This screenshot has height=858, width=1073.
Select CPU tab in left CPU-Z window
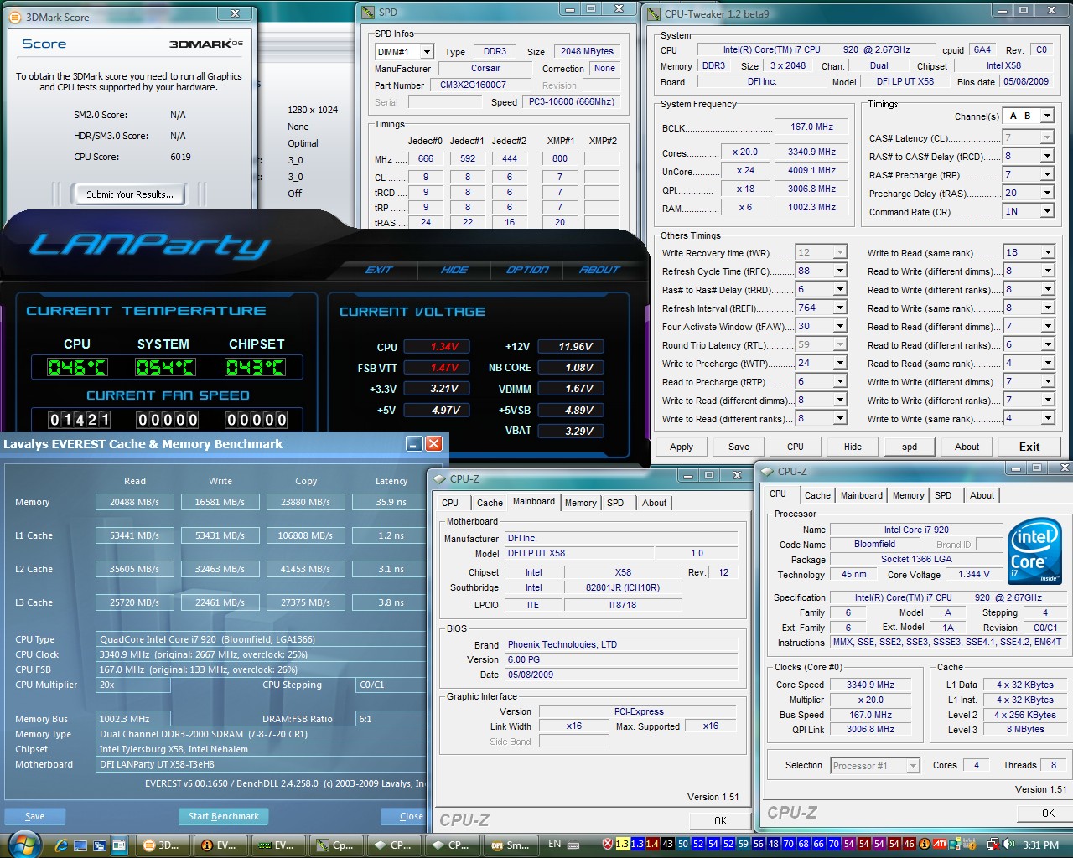(450, 503)
